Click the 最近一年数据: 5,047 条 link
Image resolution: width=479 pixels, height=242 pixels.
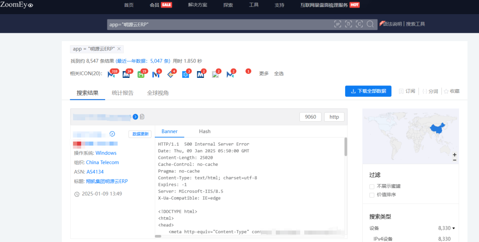point(143,61)
